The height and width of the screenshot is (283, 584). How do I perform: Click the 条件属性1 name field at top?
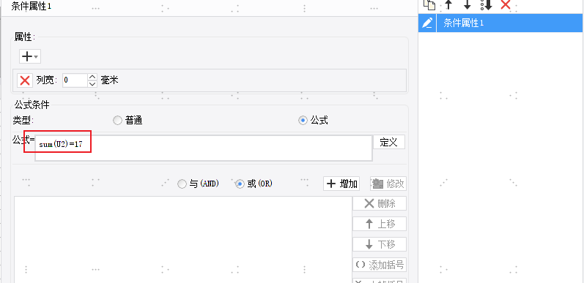(x=210, y=7)
